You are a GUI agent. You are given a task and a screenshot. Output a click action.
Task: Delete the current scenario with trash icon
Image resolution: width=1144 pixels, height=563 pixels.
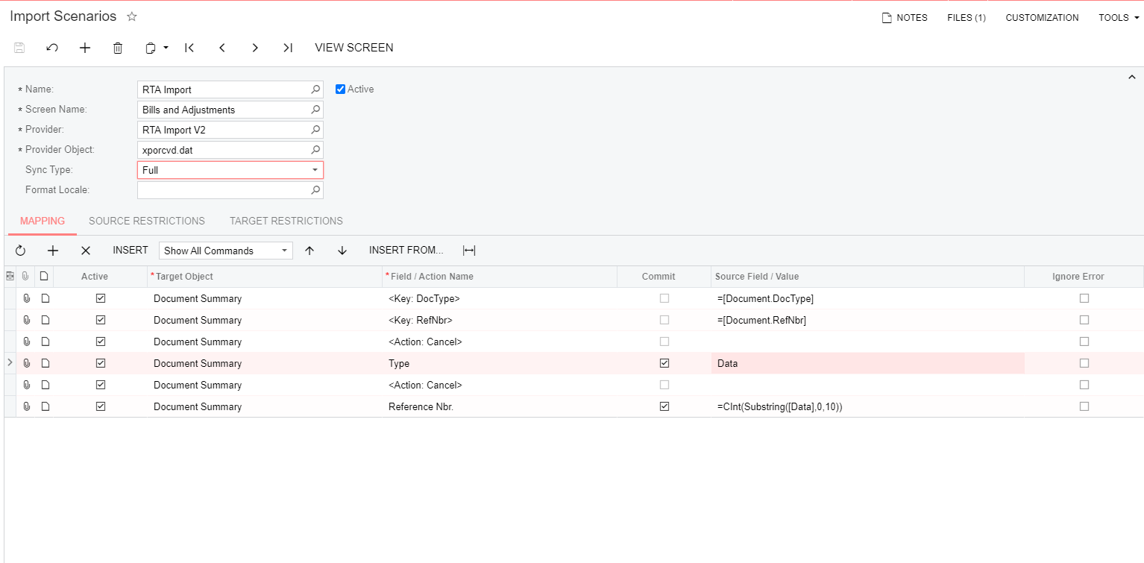pyautogui.click(x=118, y=48)
